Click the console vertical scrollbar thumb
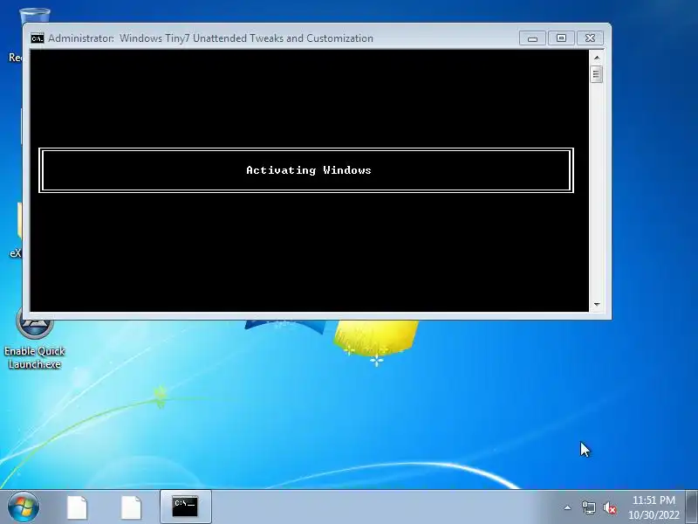This screenshot has width=698, height=524. click(597, 74)
